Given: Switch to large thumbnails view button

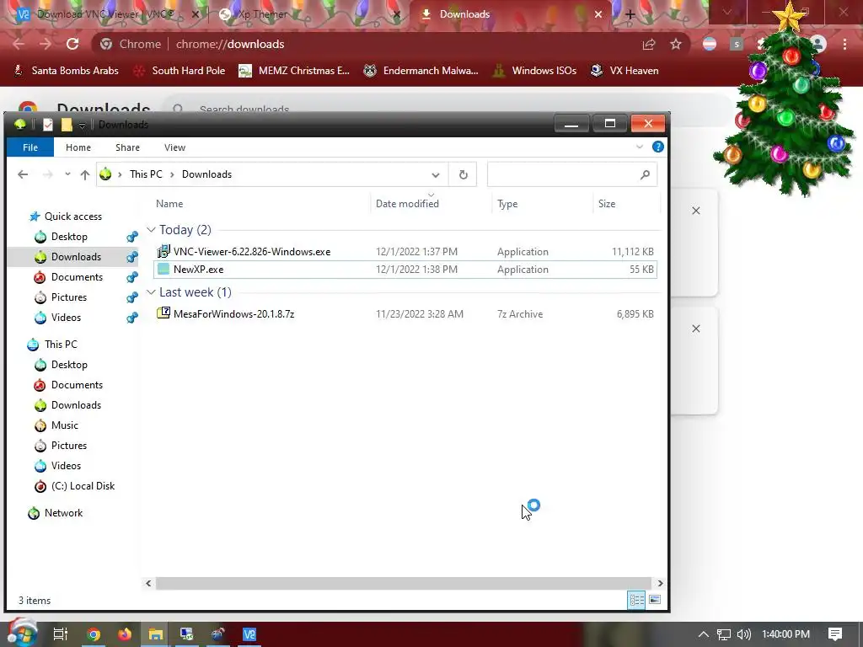Looking at the screenshot, I should [655, 600].
